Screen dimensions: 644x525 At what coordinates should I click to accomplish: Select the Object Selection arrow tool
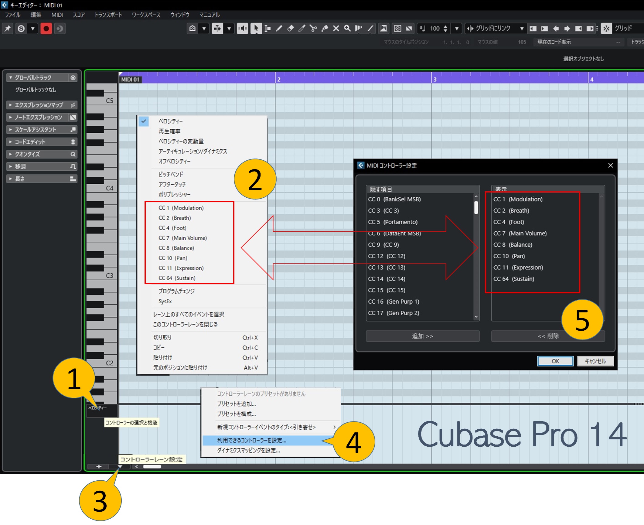(256, 29)
